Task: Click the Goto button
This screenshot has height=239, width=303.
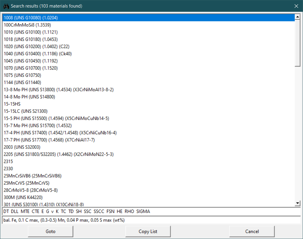Action: (x=50, y=231)
